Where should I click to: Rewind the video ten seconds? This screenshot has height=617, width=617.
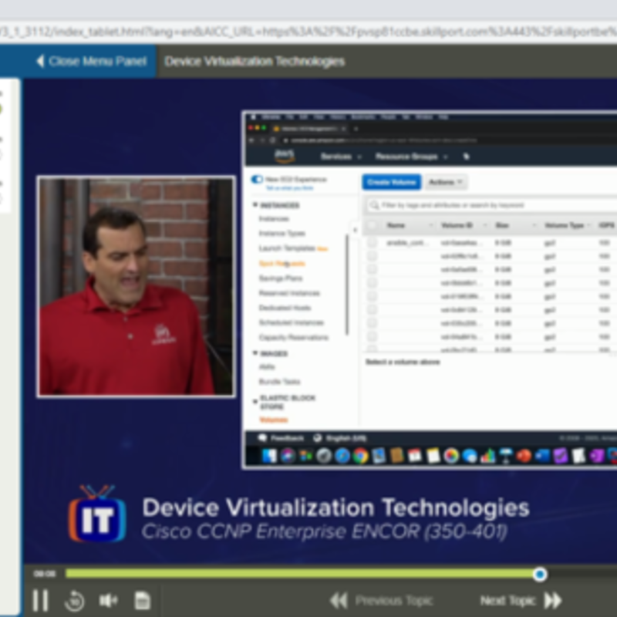[74, 601]
